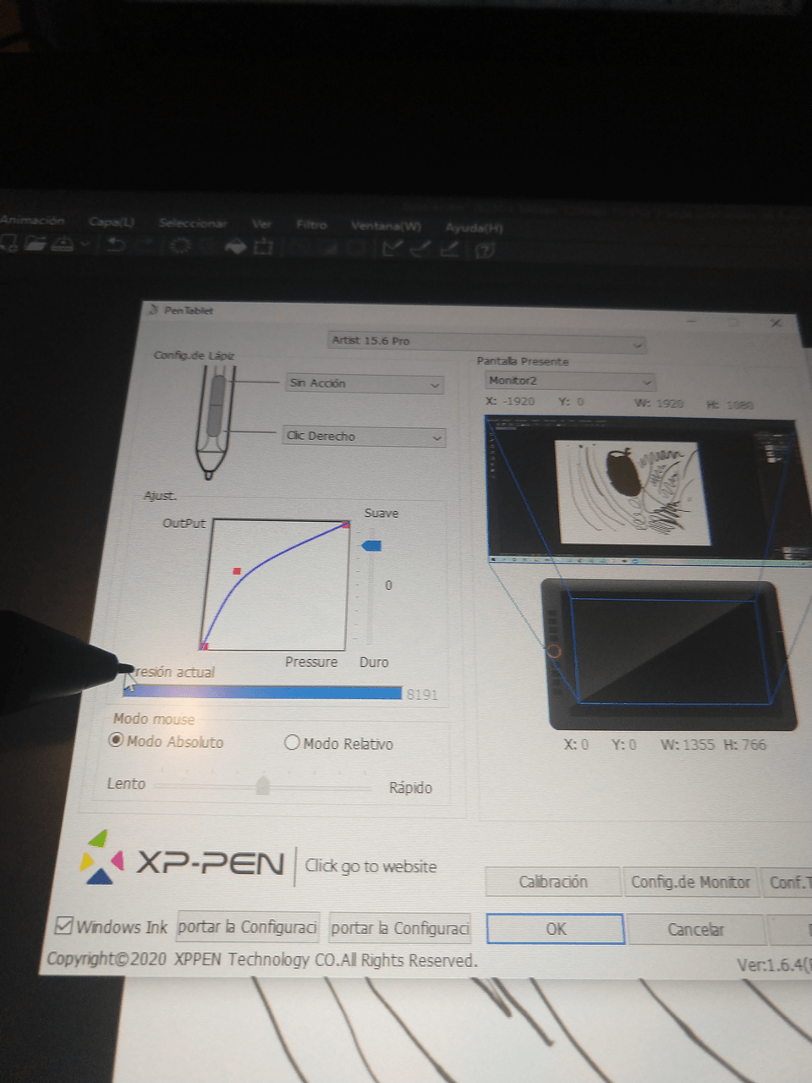This screenshot has height=1083, width=812.
Task: Expand the save options arrow in toolbar
Action: 85,245
